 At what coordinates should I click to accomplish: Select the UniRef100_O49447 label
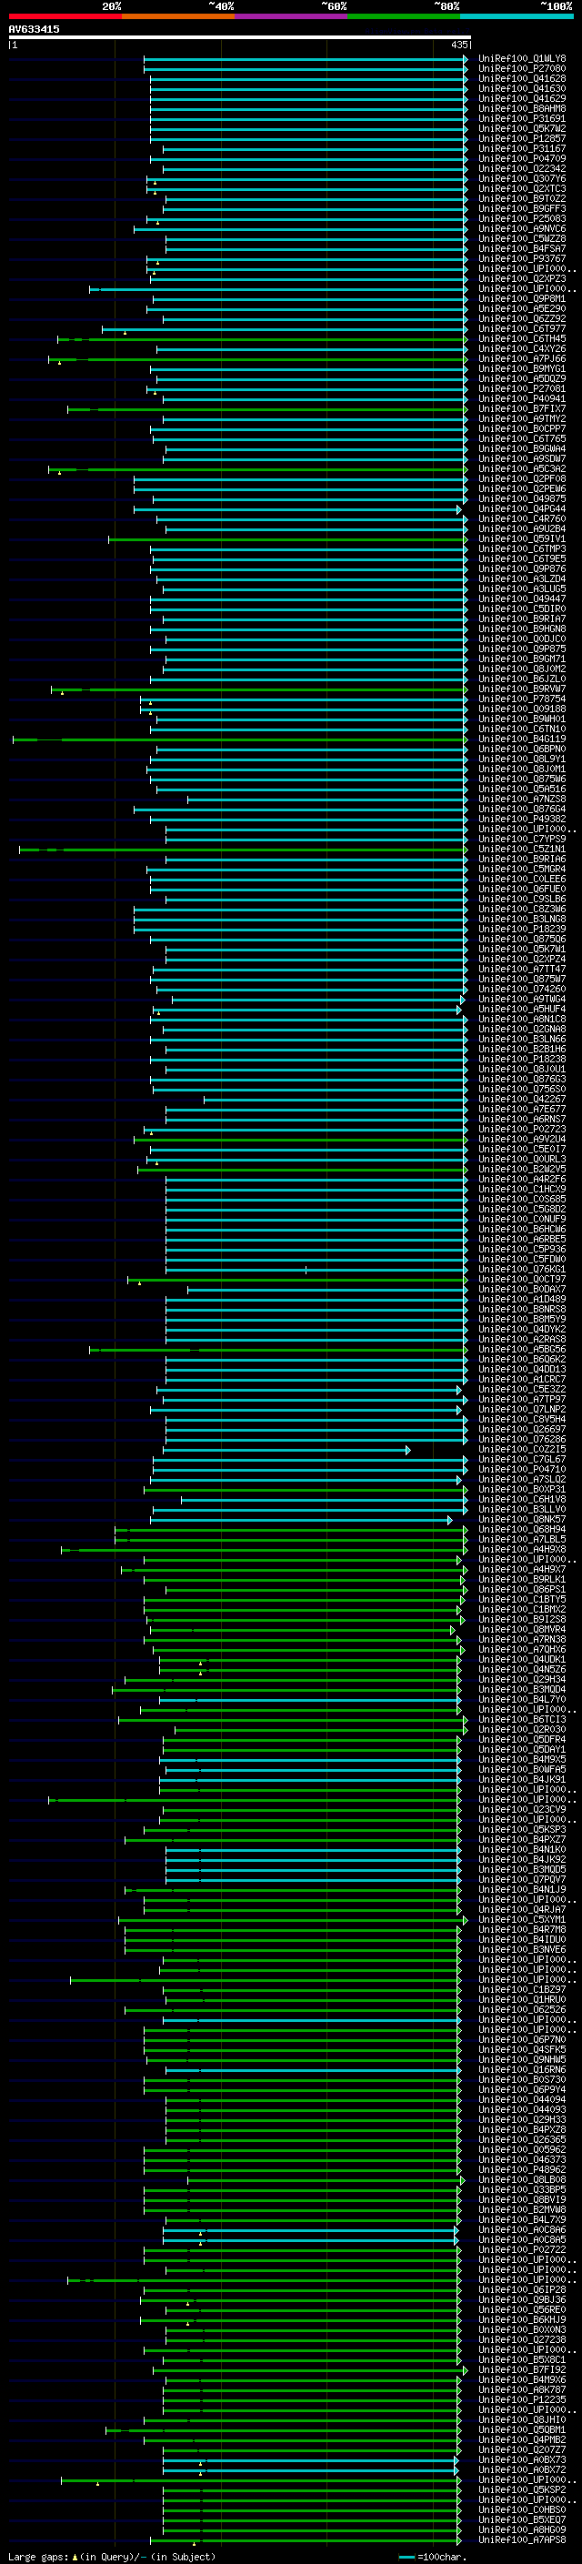tap(522, 599)
